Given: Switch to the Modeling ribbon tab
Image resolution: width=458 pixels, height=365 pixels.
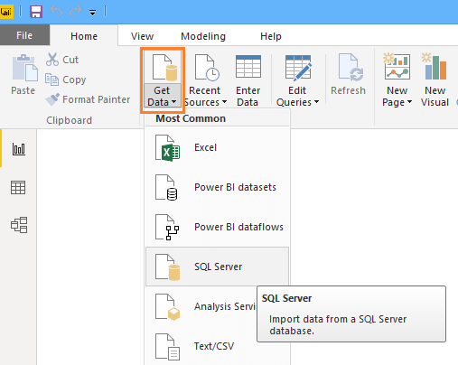Looking at the screenshot, I should coord(203,36).
